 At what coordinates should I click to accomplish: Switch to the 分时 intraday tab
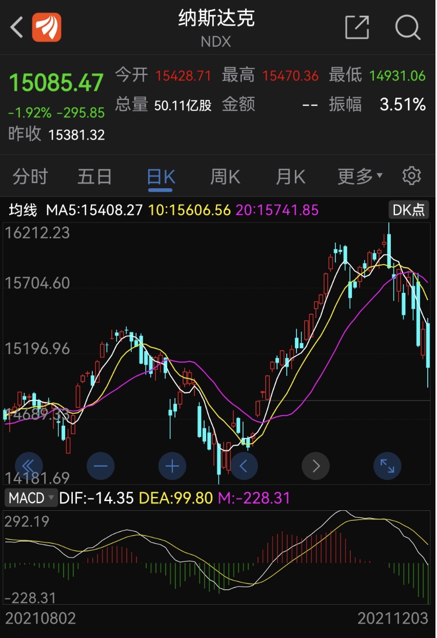pos(29,176)
